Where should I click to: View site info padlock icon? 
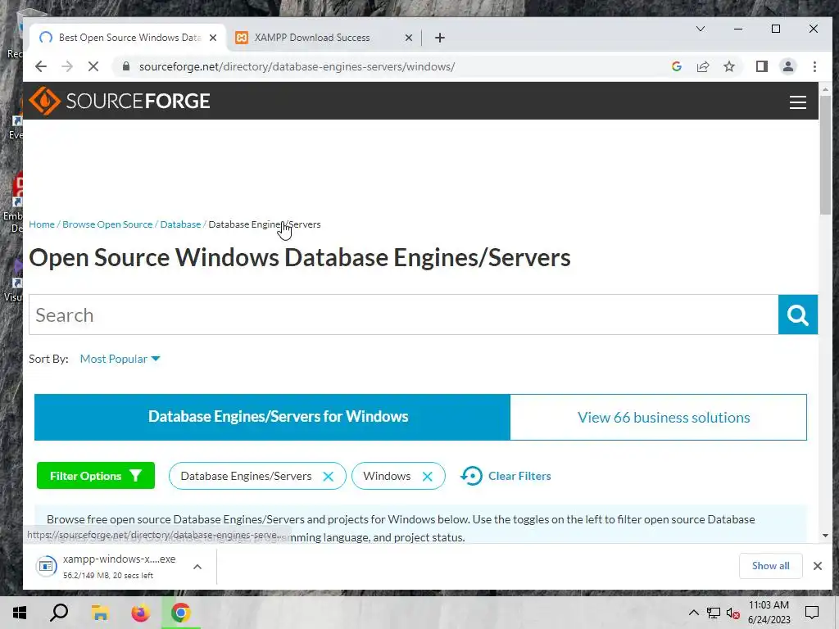tap(126, 66)
